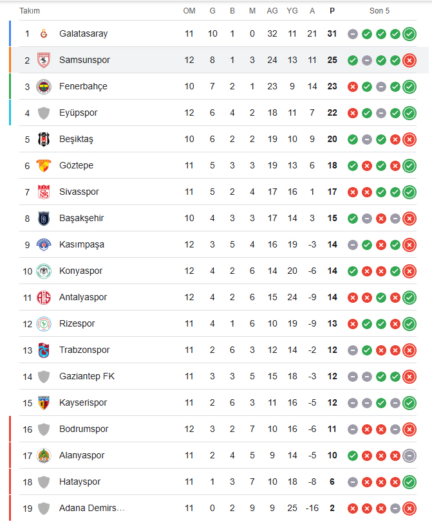
Task: Select the Konyaspor row name
Action: 80,271
